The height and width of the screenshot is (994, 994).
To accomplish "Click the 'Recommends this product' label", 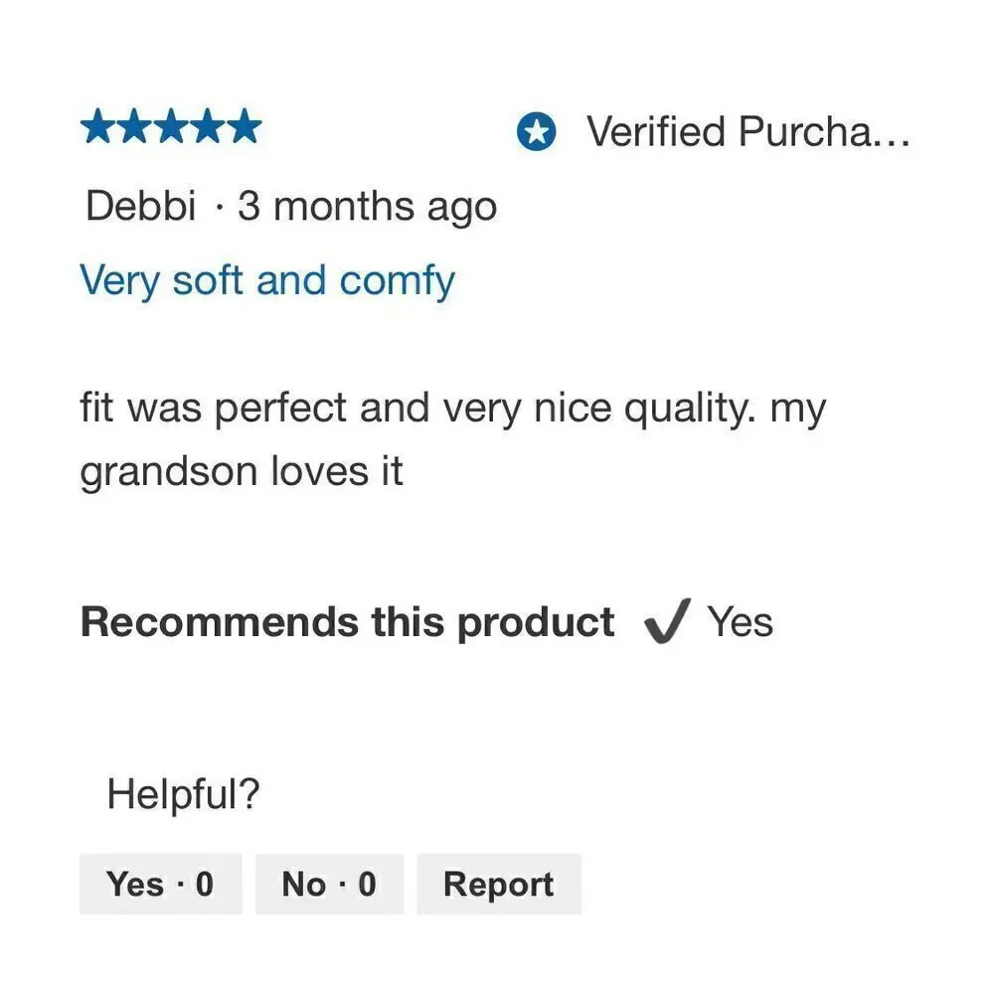I will (347, 622).
